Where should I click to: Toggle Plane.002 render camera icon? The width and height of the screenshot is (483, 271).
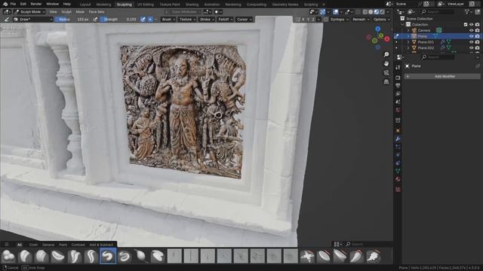(x=477, y=48)
